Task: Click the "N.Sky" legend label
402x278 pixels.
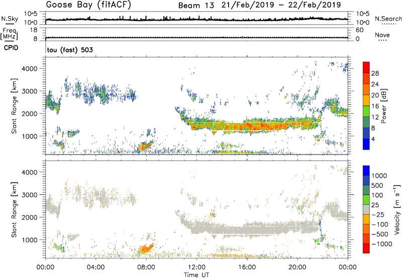Action: click(x=10, y=19)
